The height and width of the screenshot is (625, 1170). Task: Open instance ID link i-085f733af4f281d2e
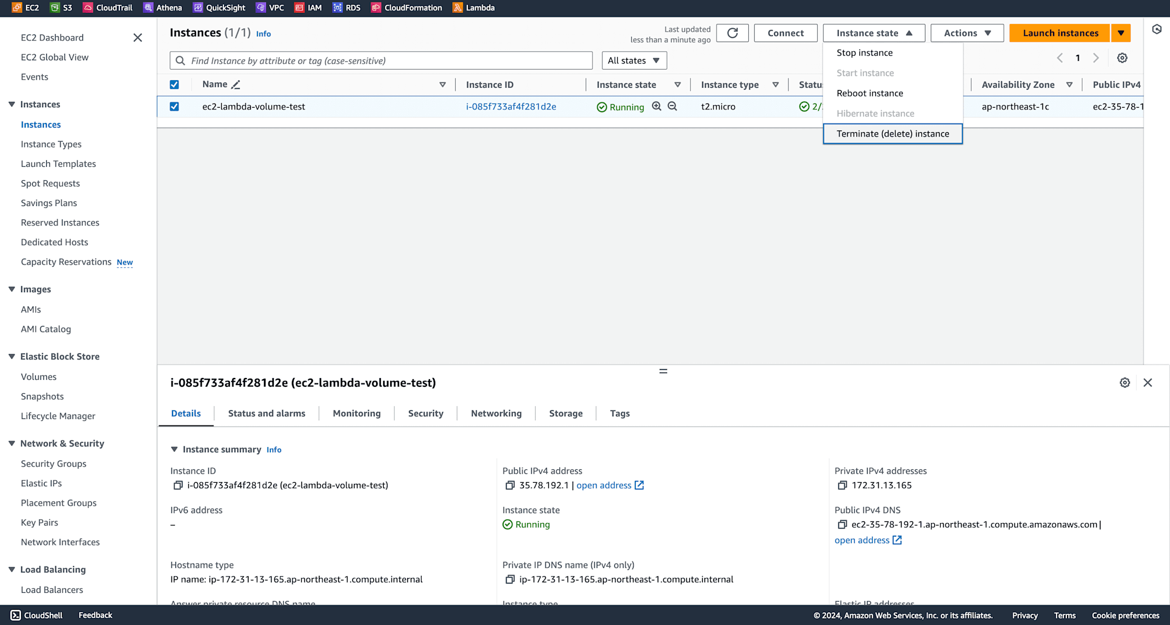[x=511, y=107]
